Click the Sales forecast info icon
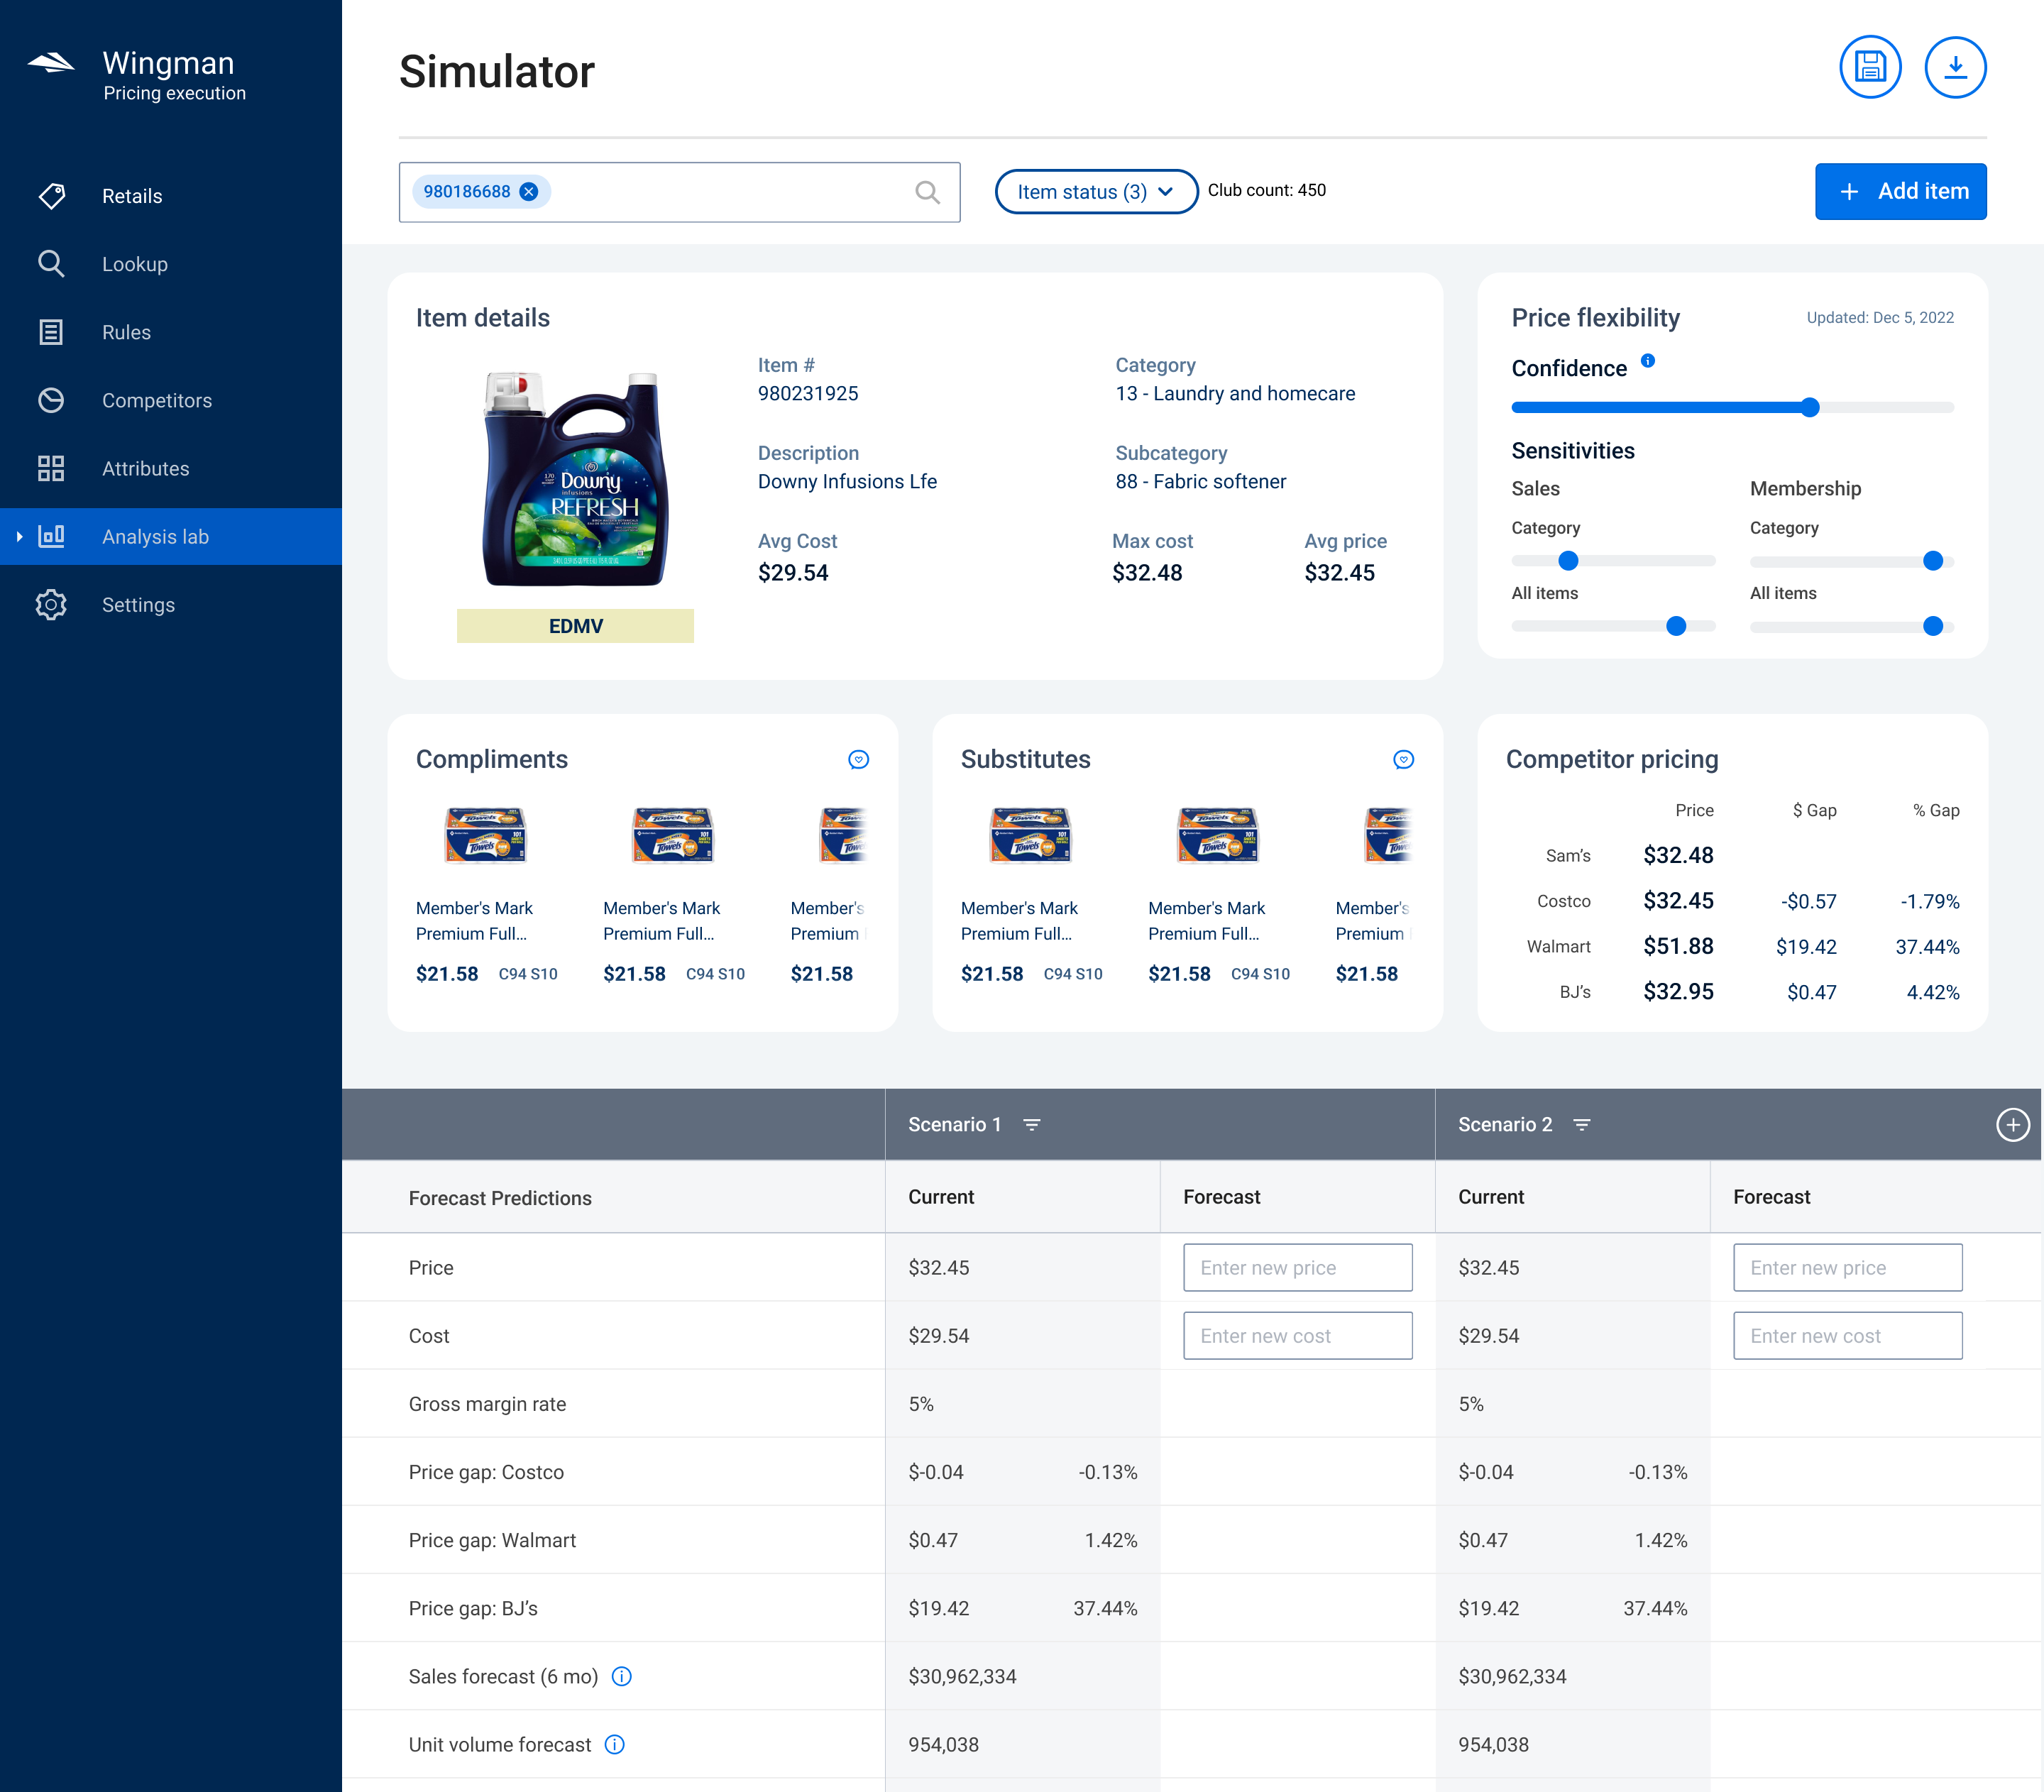Screen dimensions: 2044x1792 click(x=622, y=1676)
